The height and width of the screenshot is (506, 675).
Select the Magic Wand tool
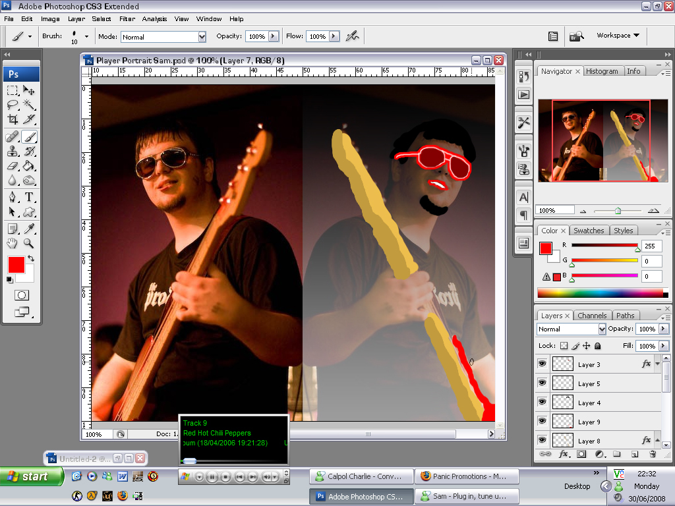[x=29, y=105]
